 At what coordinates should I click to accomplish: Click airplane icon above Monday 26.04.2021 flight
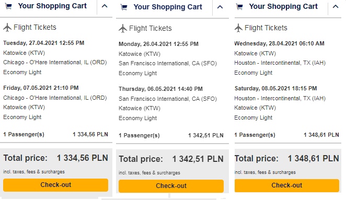pos(123,28)
